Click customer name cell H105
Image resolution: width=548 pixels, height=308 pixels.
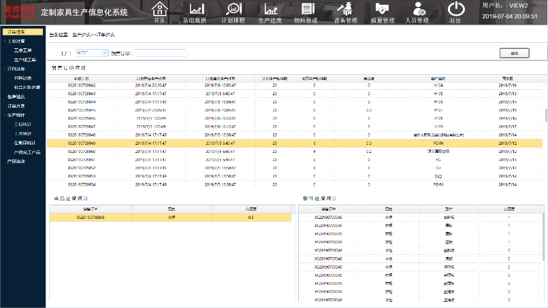pos(438,94)
